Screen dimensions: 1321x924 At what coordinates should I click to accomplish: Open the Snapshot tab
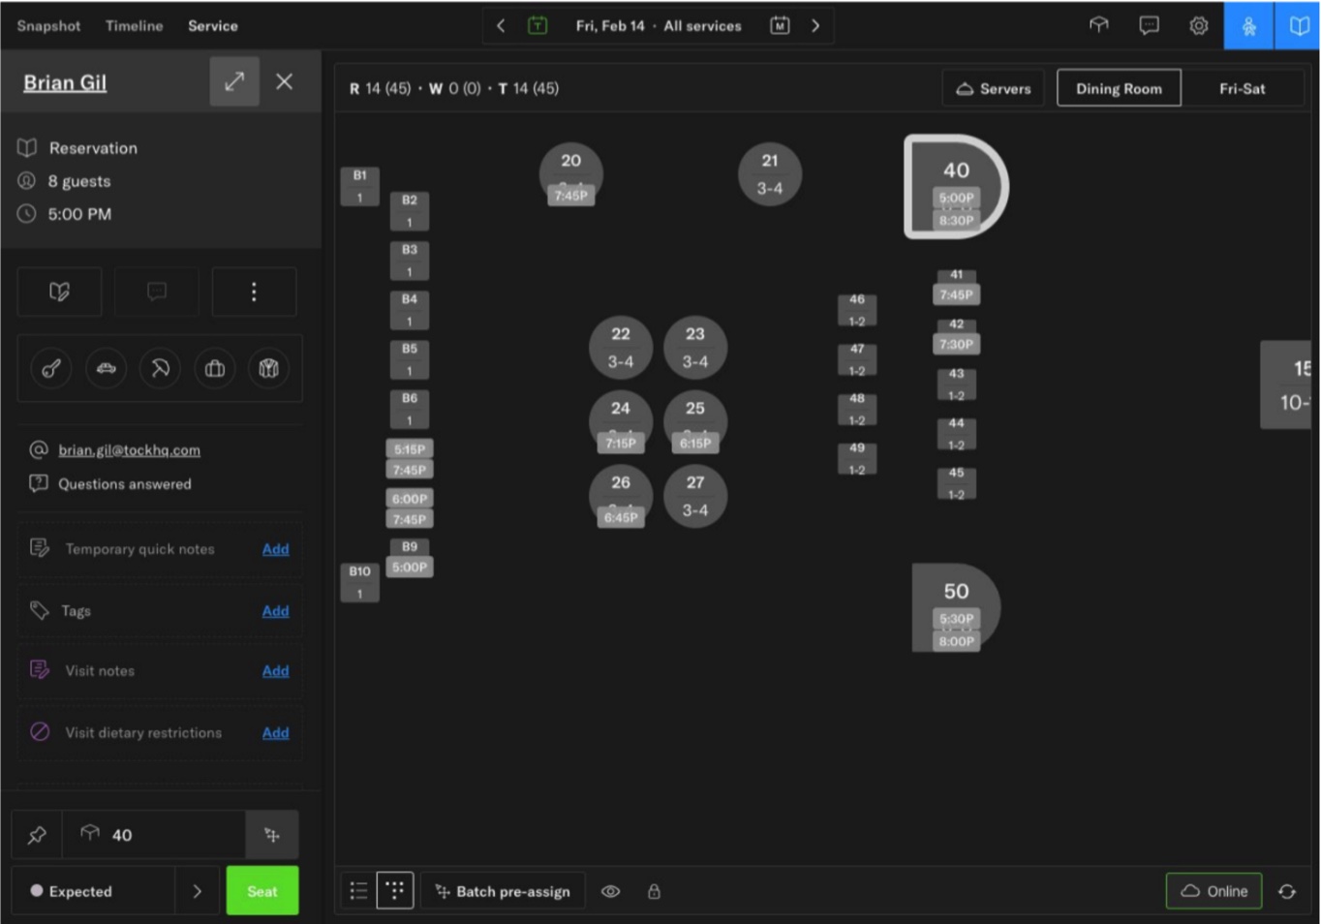(x=48, y=26)
